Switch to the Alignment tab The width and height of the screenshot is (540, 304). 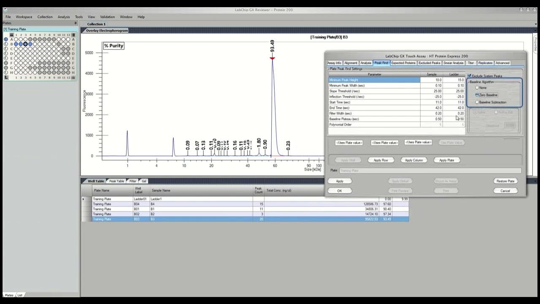pos(351,63)
